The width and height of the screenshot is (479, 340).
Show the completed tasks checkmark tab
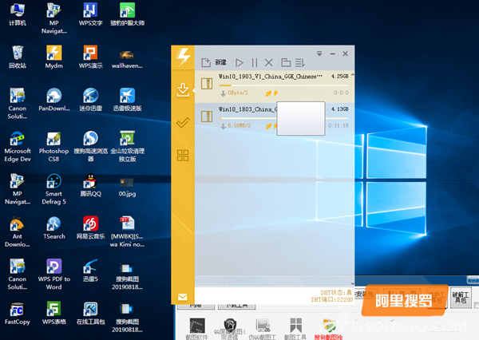[183, 123]
